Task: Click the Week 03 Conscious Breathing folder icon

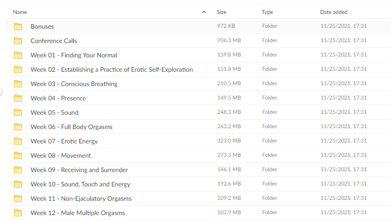Action: tap(18, 84)
